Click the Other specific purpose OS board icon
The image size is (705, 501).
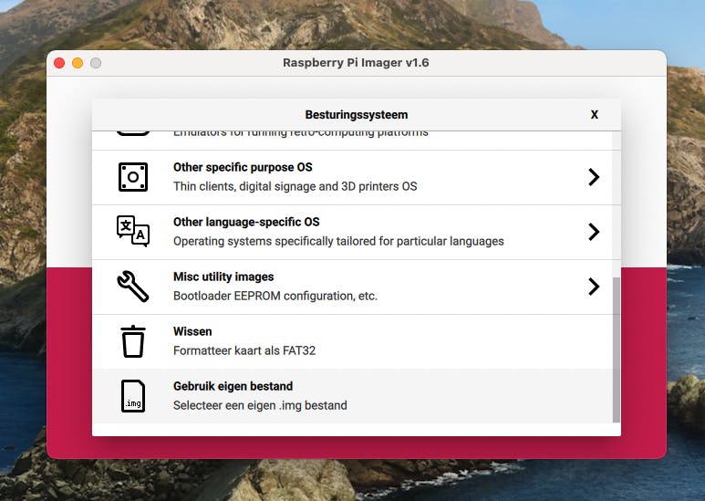pos(133,177)
